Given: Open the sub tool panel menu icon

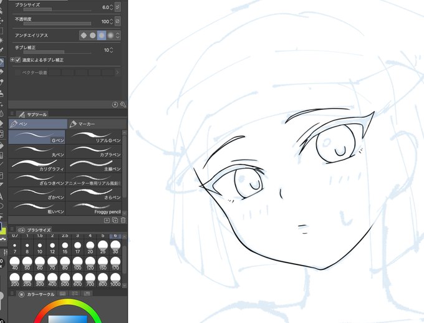Looking at the screenshot, I should (12, 113).
